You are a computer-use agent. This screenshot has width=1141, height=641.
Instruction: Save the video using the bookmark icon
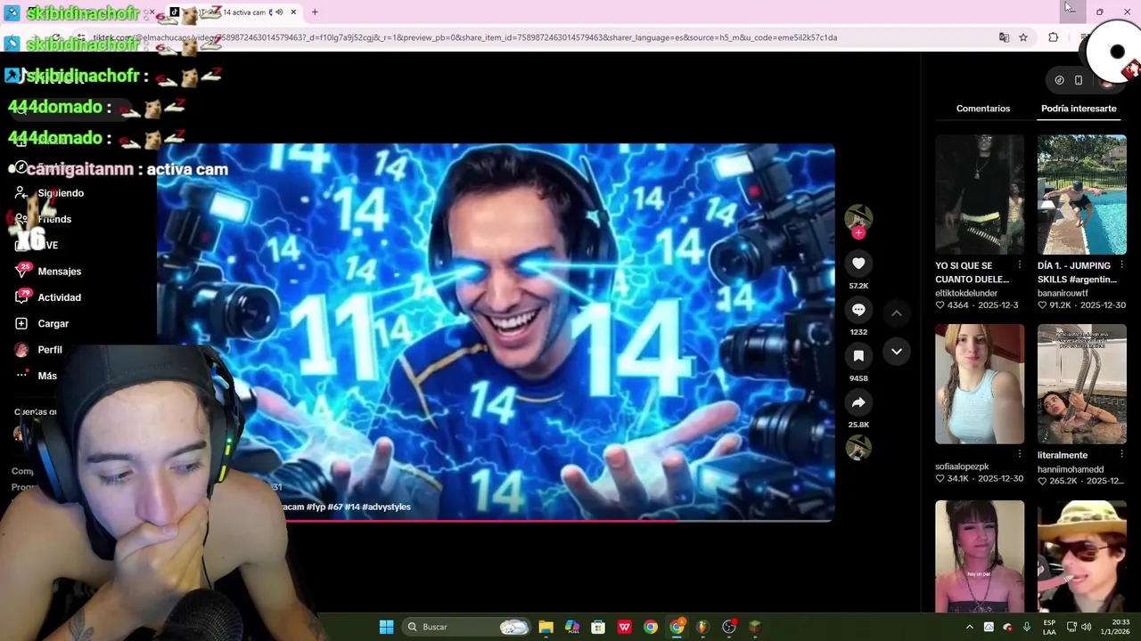[x=858, y=356]
